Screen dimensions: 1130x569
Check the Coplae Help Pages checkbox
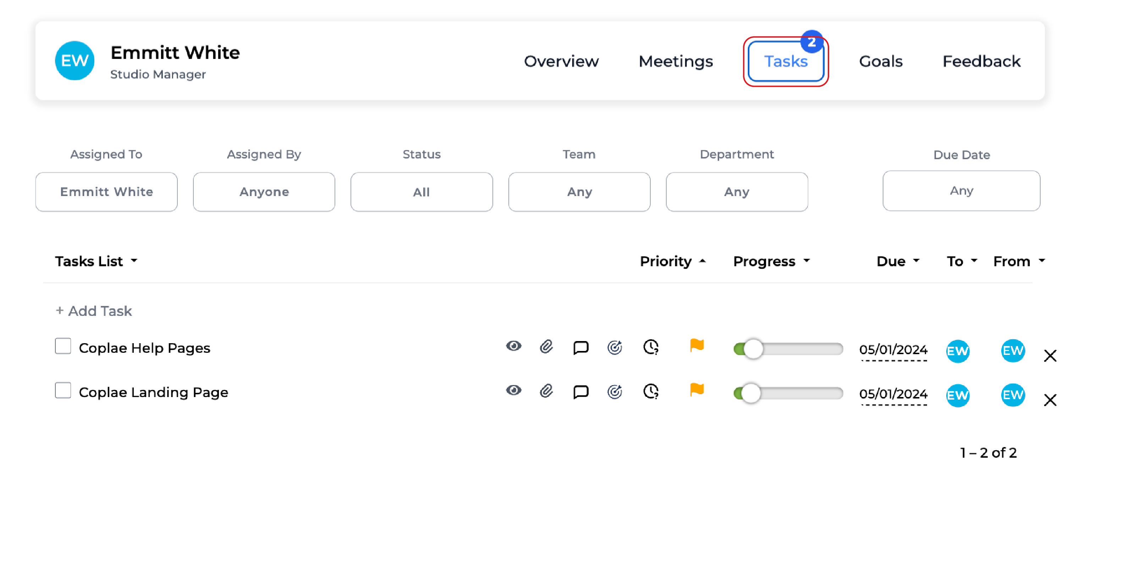click(63, 346)
